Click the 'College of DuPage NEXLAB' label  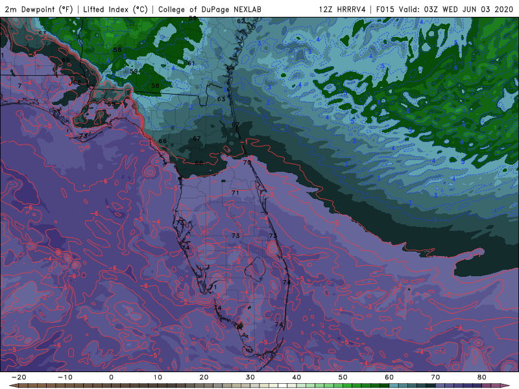pyautogui.click(x=210, y=9)
